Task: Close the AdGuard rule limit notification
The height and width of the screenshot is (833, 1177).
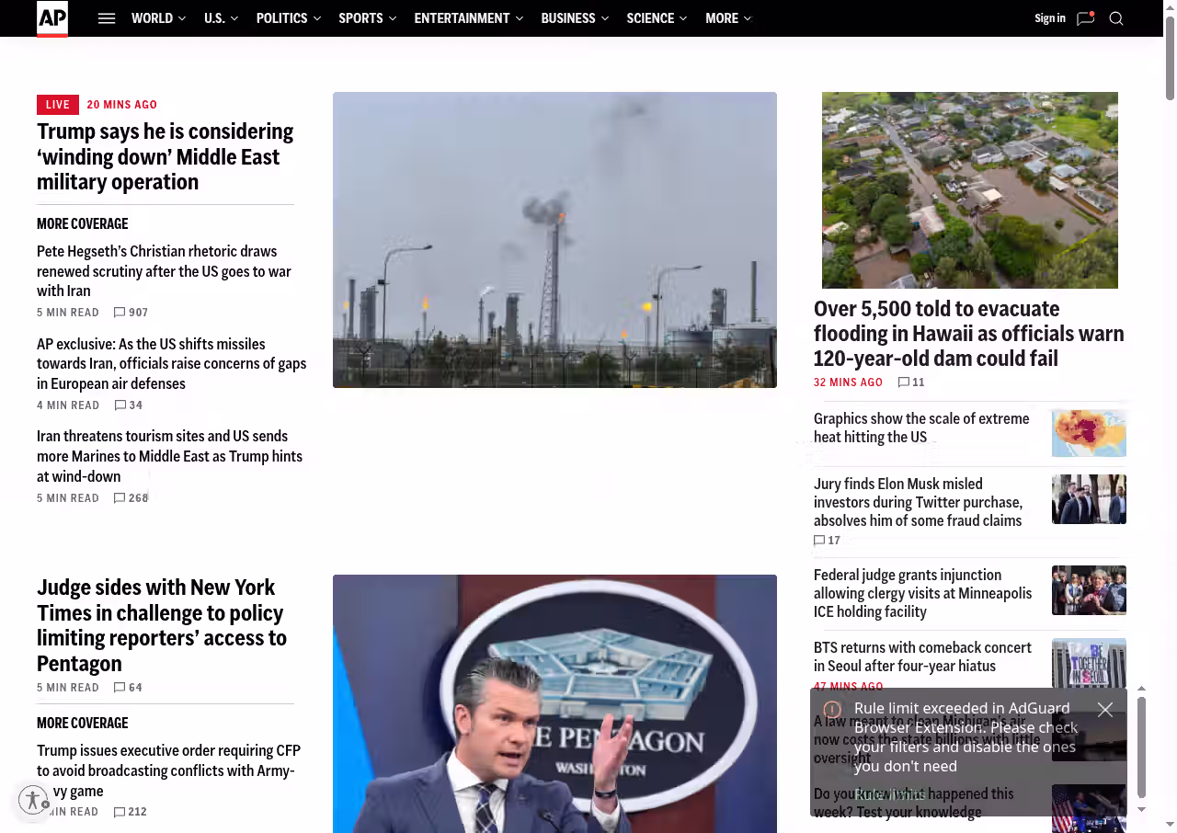Action: click(x=1105, y=710)
